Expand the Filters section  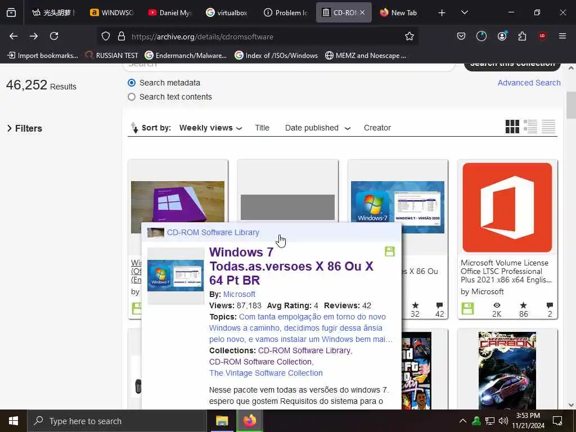[25, 129]
